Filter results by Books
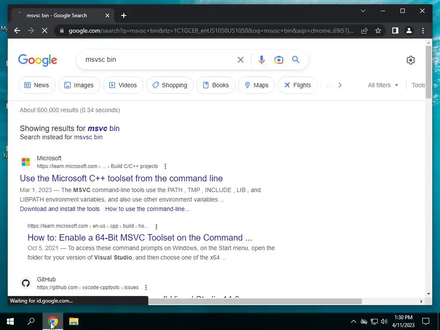440x330 pixels. [216, 85]
